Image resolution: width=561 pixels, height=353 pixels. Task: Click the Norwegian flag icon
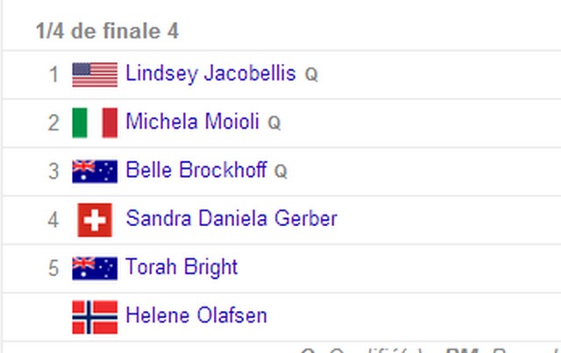[95, 317]
